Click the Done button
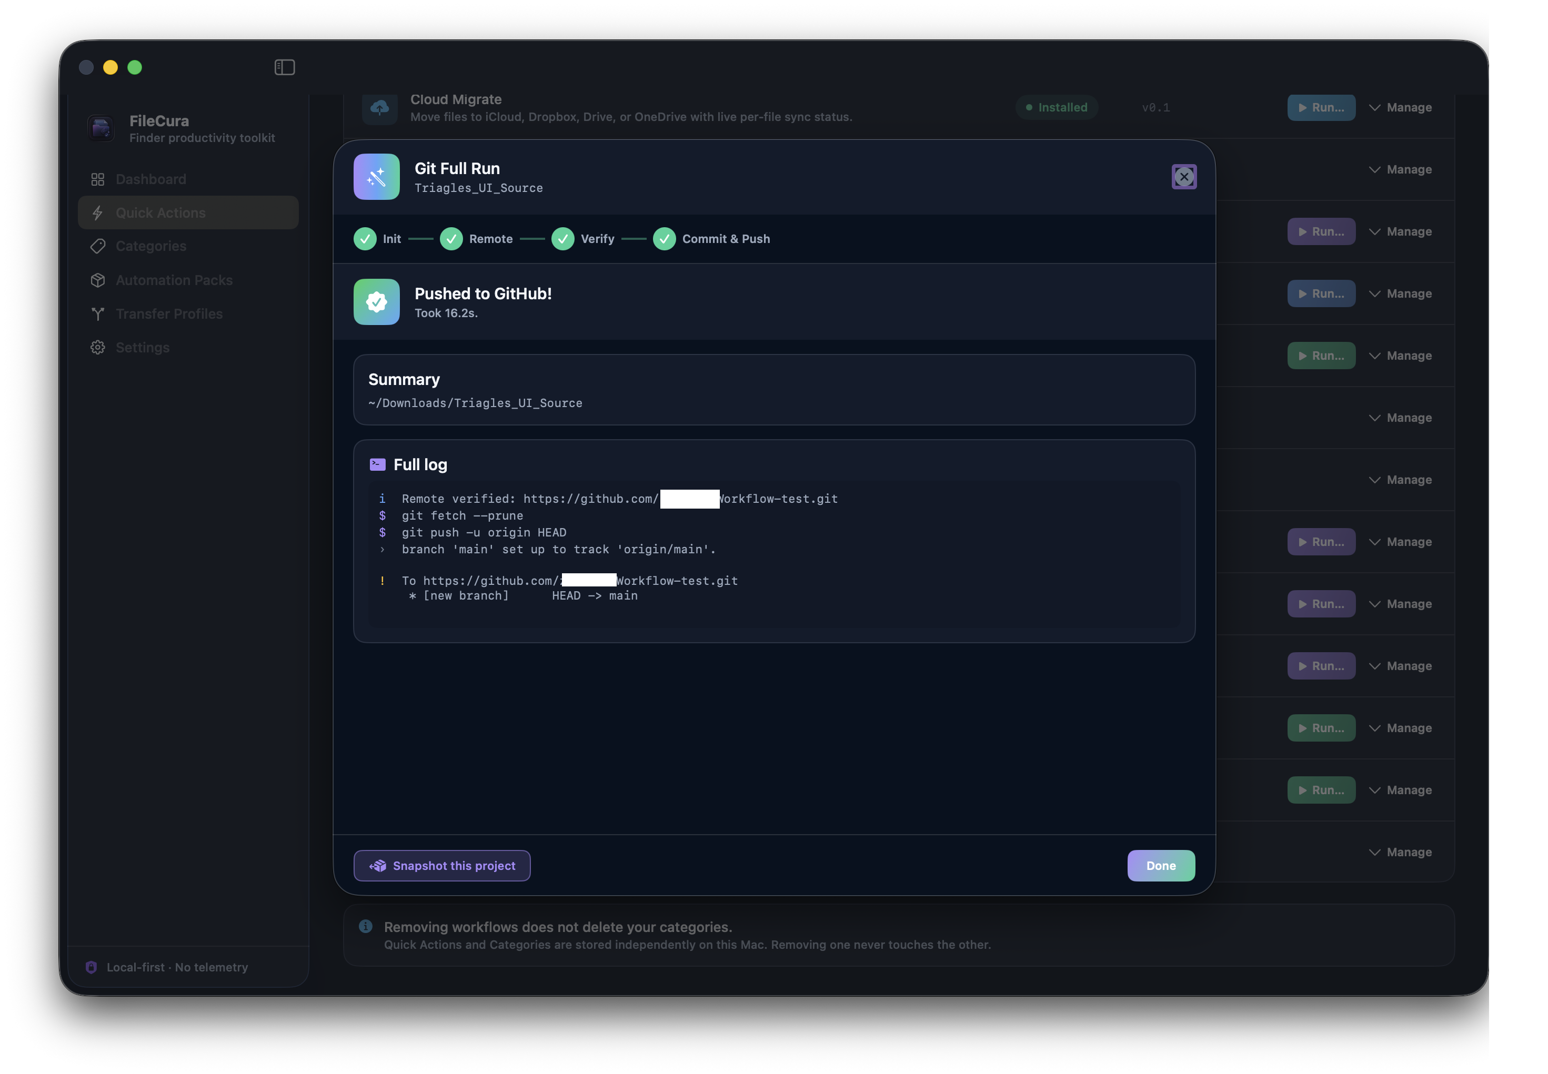The height and width of the screenshot is (1074, 1548). (1161, 865)
